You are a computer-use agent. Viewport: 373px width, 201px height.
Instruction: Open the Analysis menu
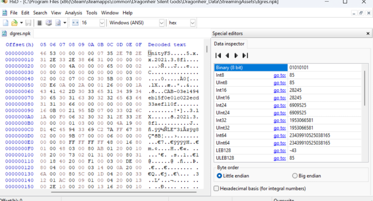pyautogui.click(x=73, y=13)
